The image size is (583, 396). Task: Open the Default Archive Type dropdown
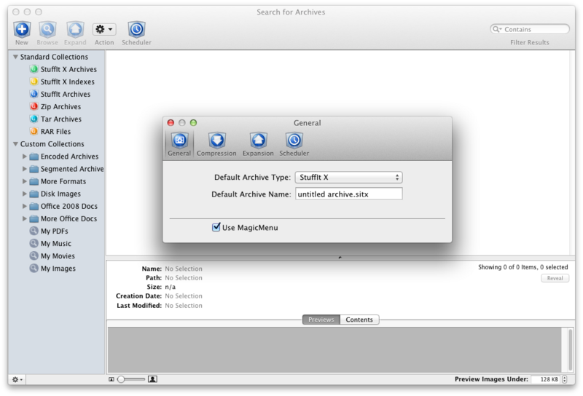click(349, 177)
